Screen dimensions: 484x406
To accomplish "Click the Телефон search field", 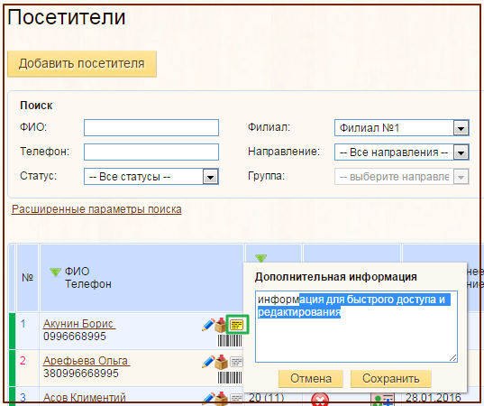I will 151,152.
